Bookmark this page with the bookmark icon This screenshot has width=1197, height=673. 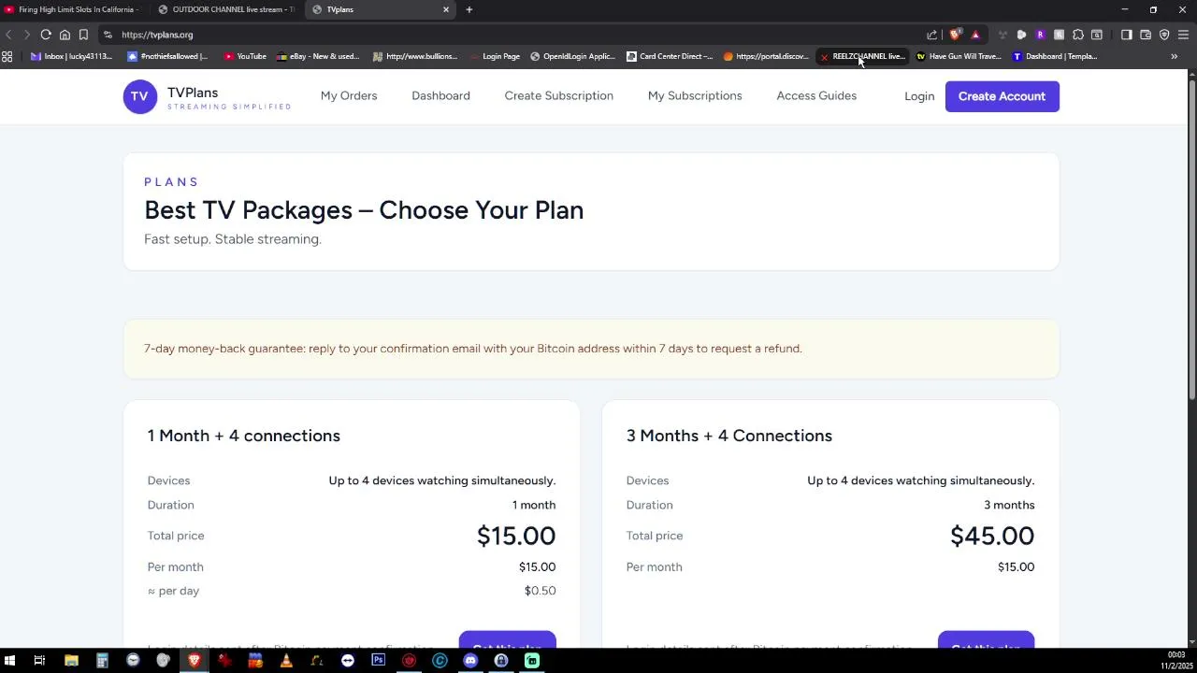pos(83,35)
